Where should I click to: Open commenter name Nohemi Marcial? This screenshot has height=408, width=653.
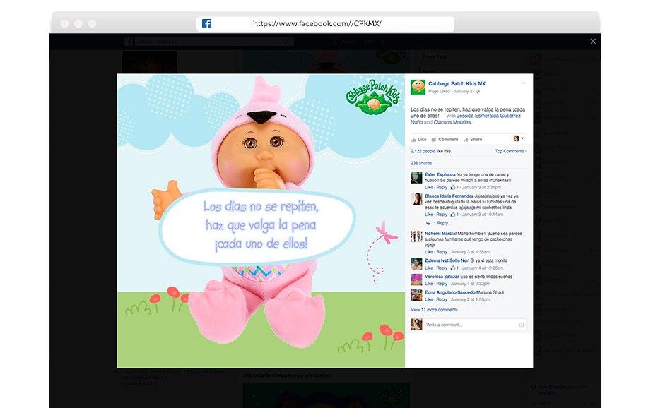tap(440, 234)
